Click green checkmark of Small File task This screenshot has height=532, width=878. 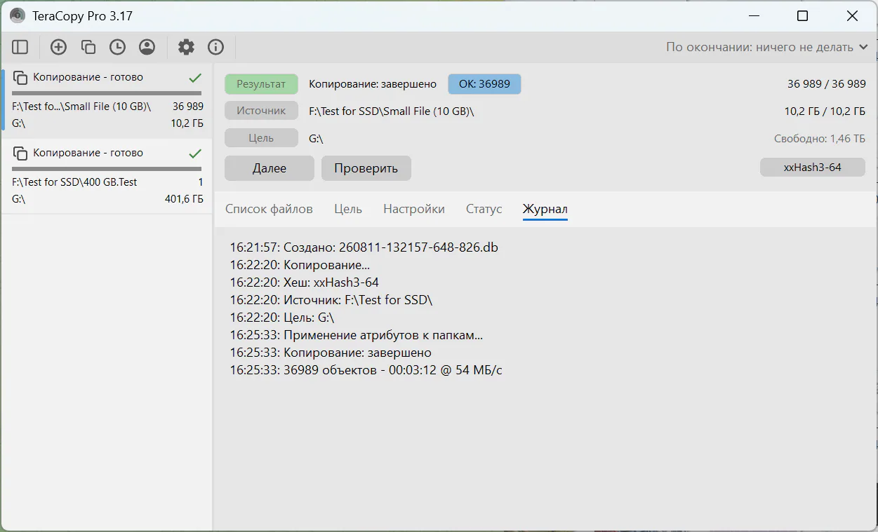tap(195, 78)
